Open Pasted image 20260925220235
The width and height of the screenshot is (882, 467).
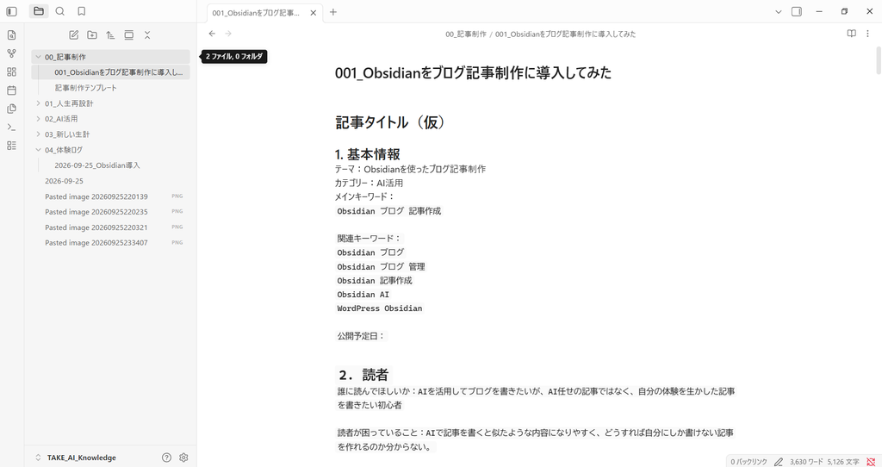click(x=110, y=212)
